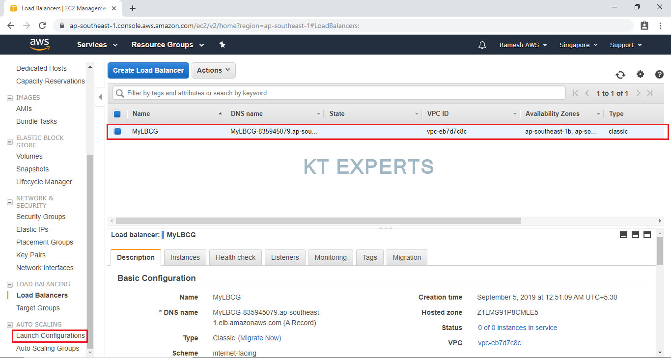Viewport: 671px width, 358px height.
Task: Open the DNS name column dropdown arrow
Action: [x=318, y=114]
